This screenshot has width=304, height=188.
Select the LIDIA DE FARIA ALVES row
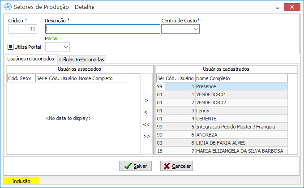[x=222, y=143]
